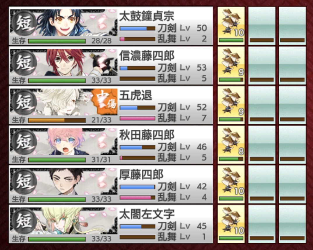The image size is (313, 250).
Task: Click 太鼓鐘貞宗's troop icon with 10
Action: 231,26
